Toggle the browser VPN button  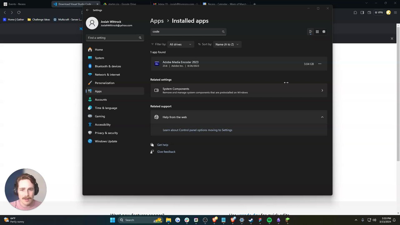point(379,12)
